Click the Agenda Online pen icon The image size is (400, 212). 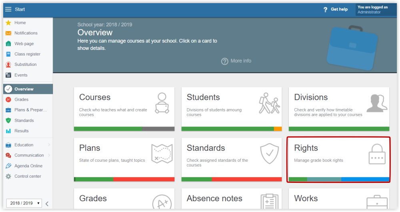click(x=8, y=166)
